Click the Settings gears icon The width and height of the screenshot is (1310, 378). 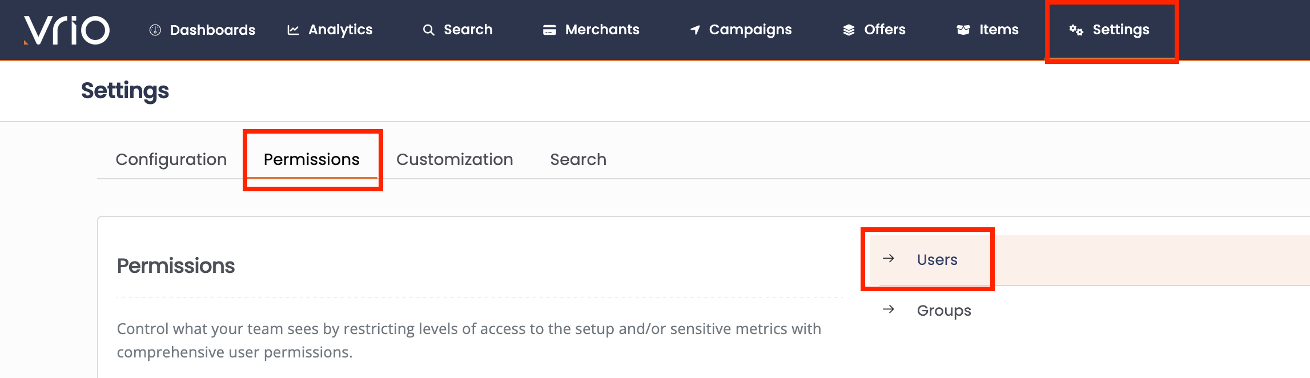tap(1076, 30)
